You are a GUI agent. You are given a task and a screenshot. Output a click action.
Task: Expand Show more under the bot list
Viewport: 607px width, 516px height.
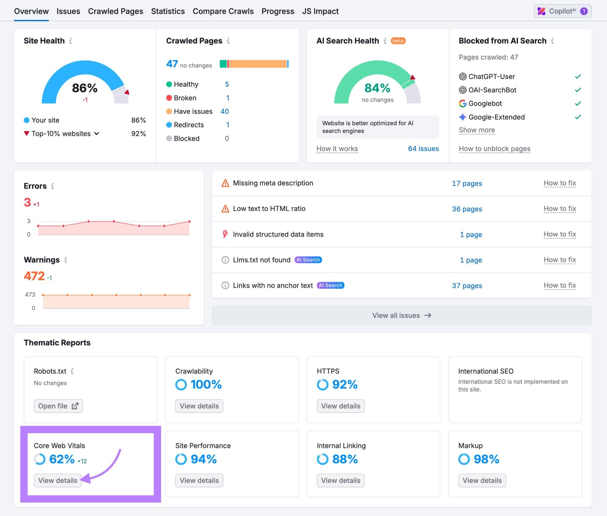click(477, 130)
